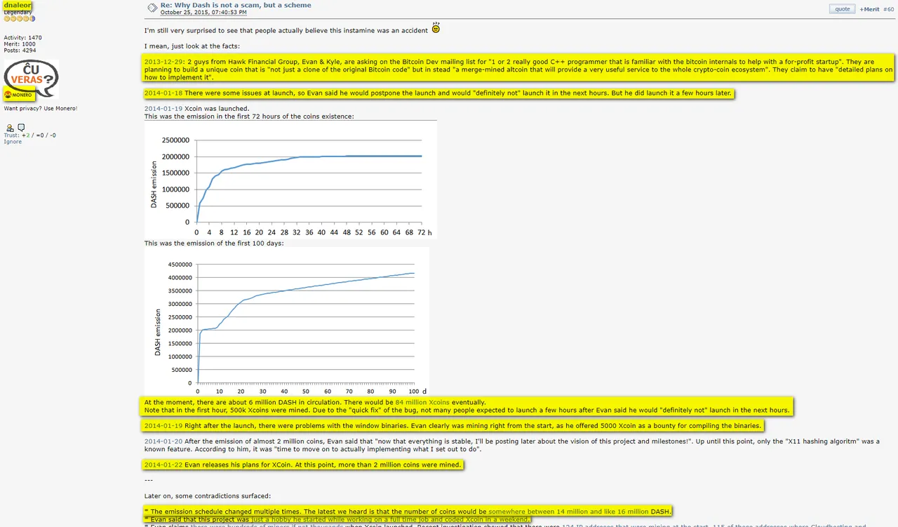Click the 72-hour DASH emission chart
This screenshot has width=898, height=527.
pyautogui.click(x=290, y=180)
